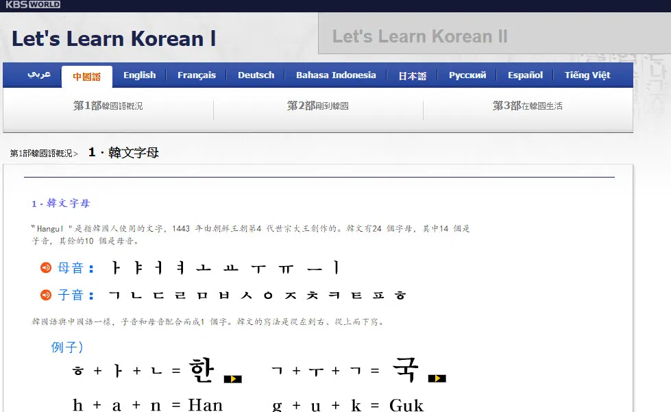Open 第3部 在韓國生活 section menu

pos(528,106)
